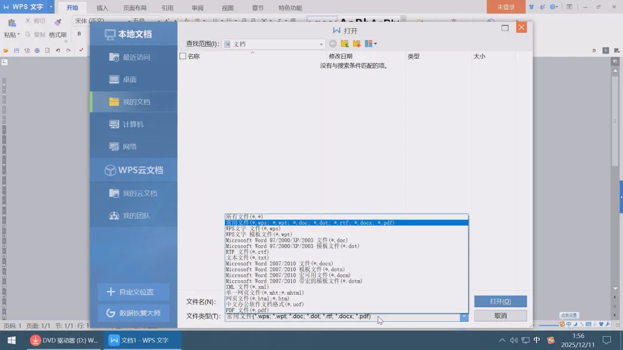
Task: Select PDF 文件(*.pdf) file type
Action: (x=347, y=310)
